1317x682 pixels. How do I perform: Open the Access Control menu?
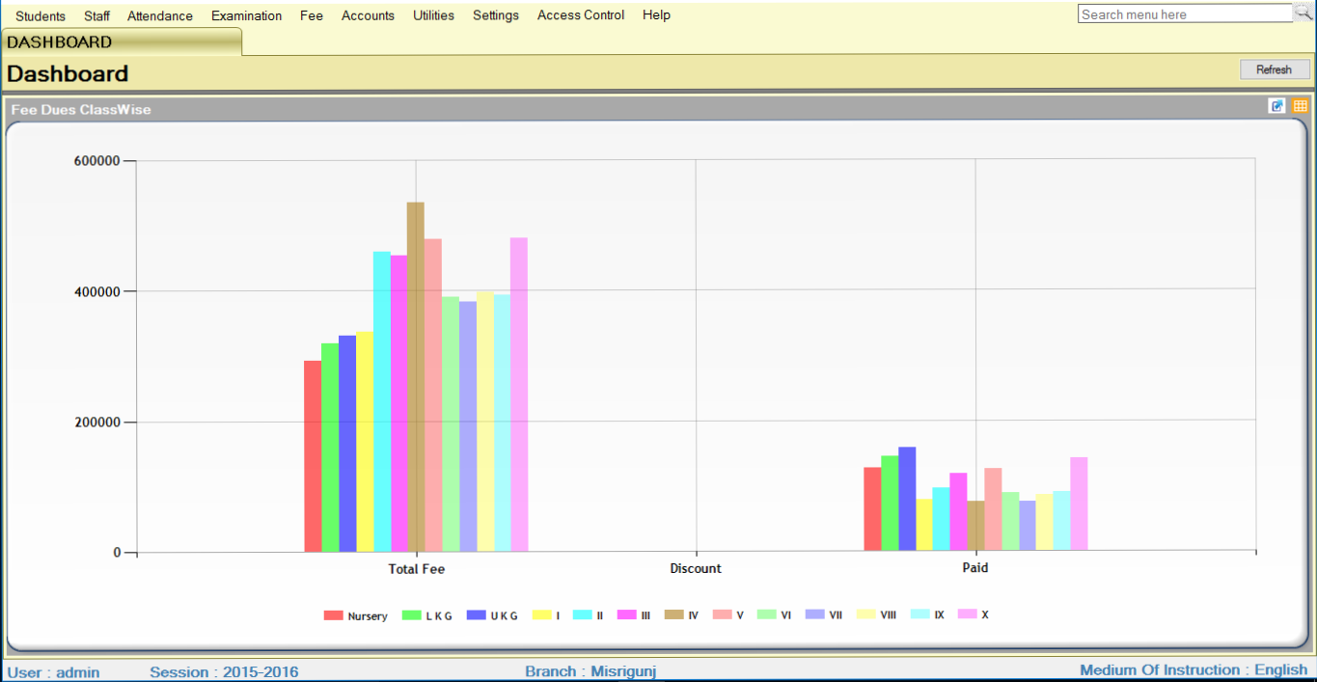tap(581, 15)
